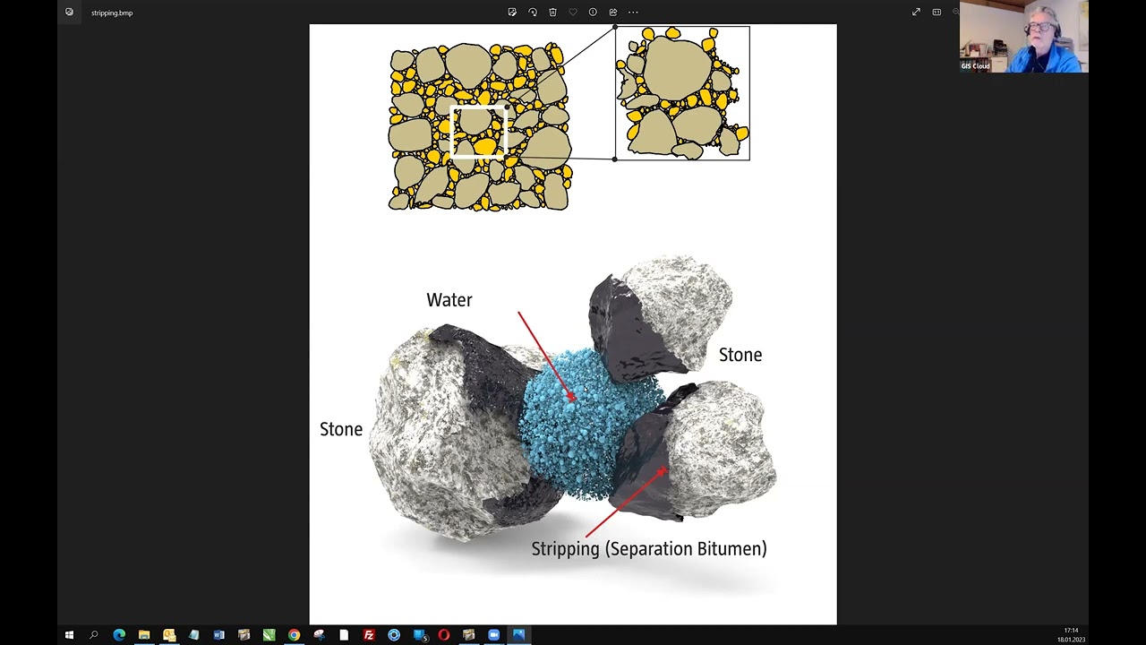Open Google Chrome from the taskbar
The image size is (1146, 645).
(x=294, y=635)
